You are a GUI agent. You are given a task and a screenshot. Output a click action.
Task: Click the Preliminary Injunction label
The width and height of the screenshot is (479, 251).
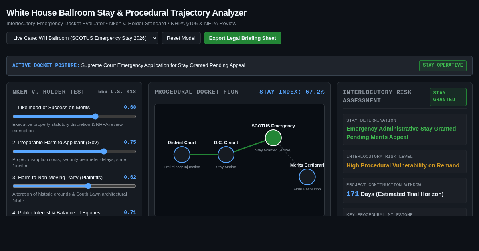coord(182,167)
